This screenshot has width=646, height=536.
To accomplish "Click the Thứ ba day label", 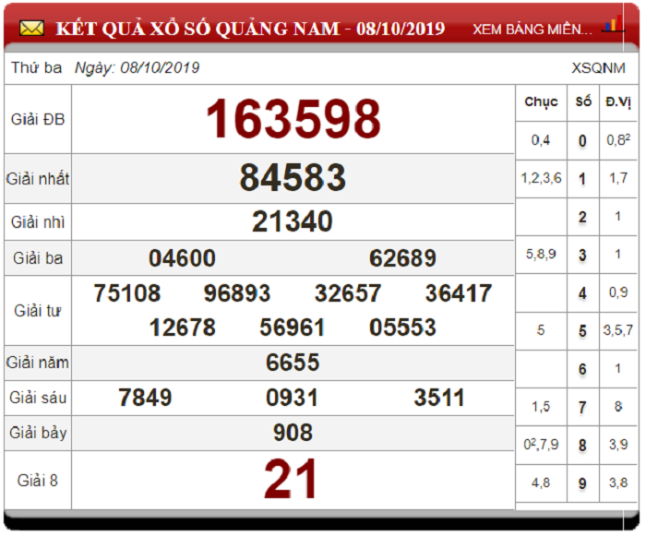I will pyautogui.click(x=36, y=67).
